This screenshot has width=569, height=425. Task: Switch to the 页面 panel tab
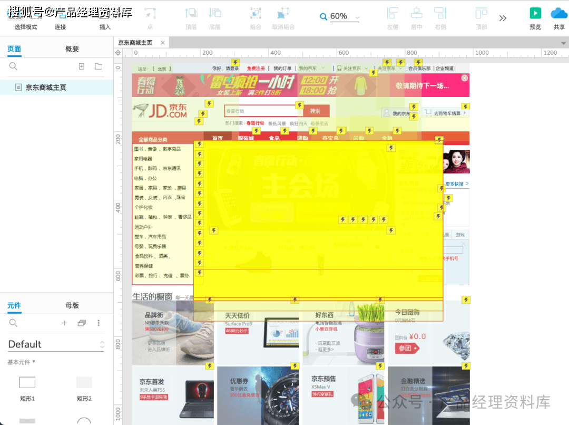tap(15, 49)
